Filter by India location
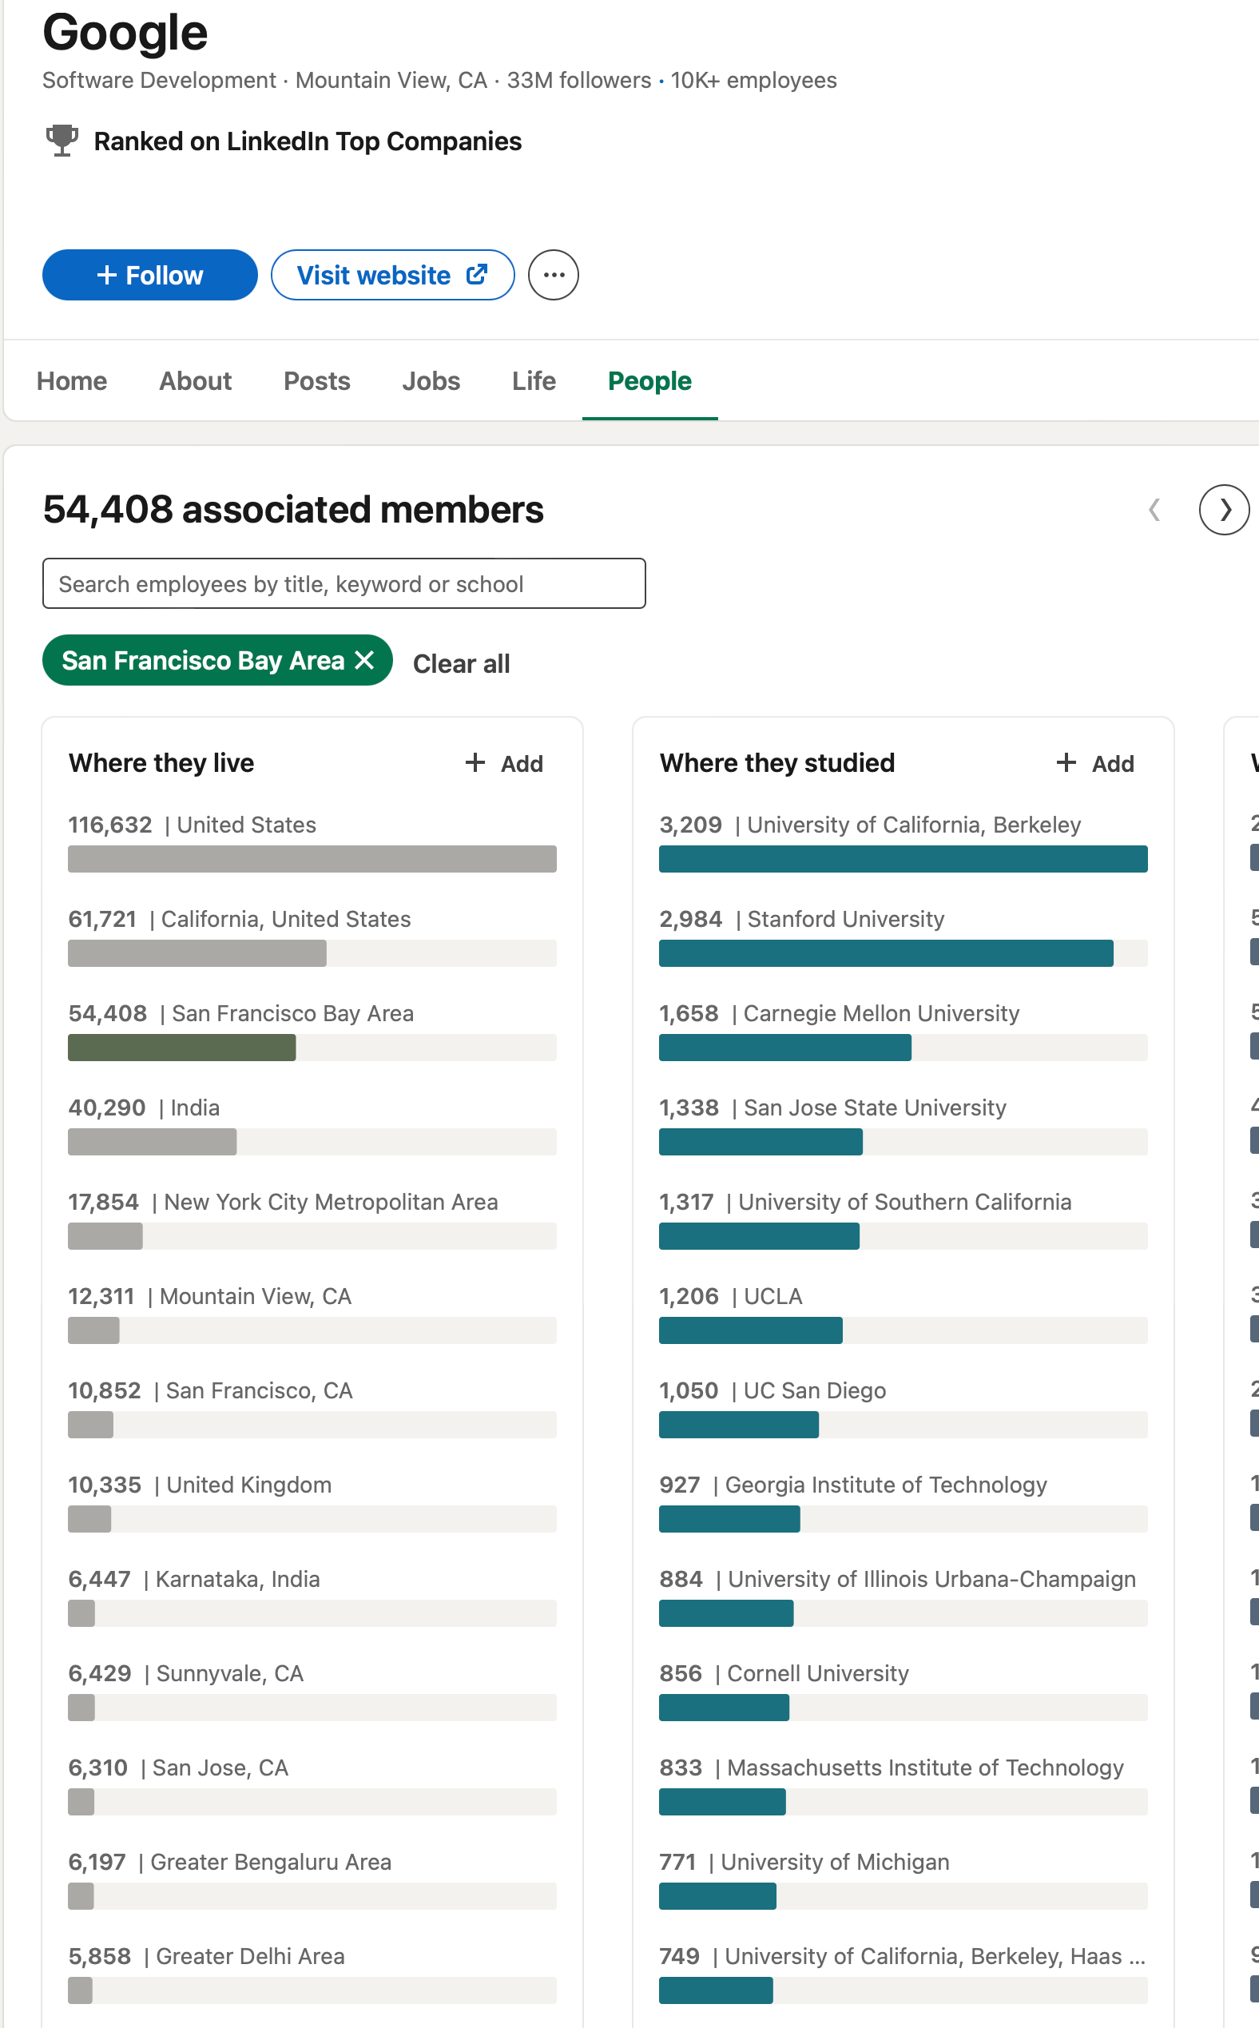This screenshot has width=1259, height=2028. [x=312, y=1123]
